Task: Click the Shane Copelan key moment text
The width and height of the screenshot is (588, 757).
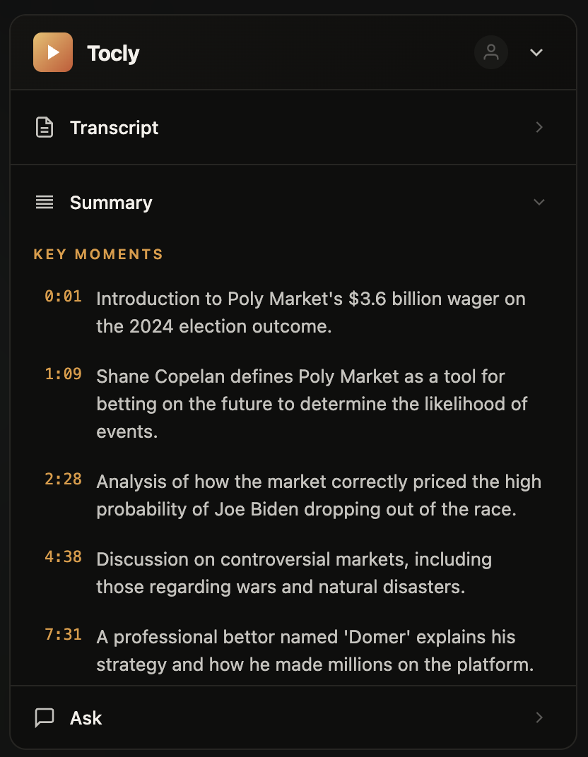Action: pyautogui.click(x=311, y=404)
